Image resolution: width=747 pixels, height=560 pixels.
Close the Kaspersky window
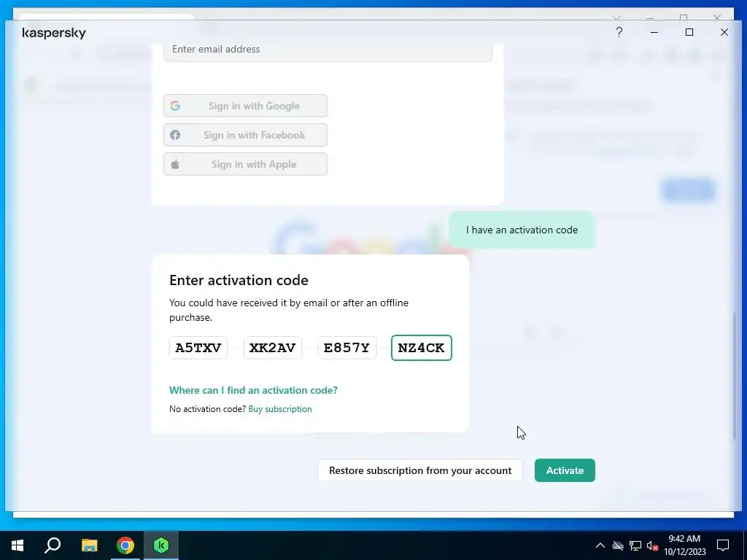[x=724, y=32]
